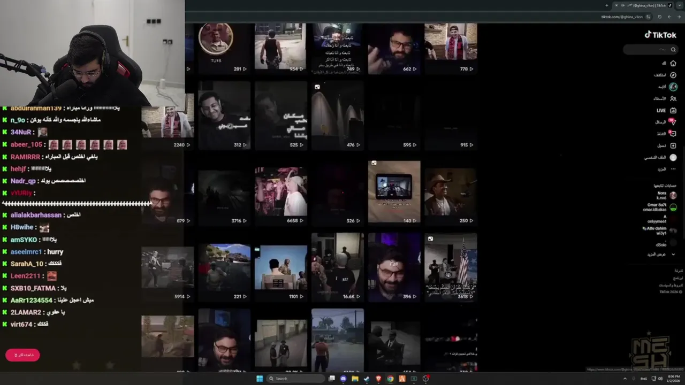Click the tiktok.com/@ghina_vilon address bar
Screen dimensions: 685x385
621,17
